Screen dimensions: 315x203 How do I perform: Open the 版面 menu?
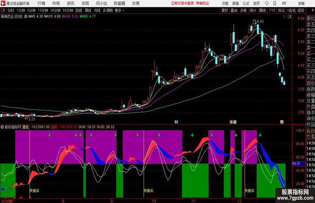pyautogui.click(x=236, y=3)
